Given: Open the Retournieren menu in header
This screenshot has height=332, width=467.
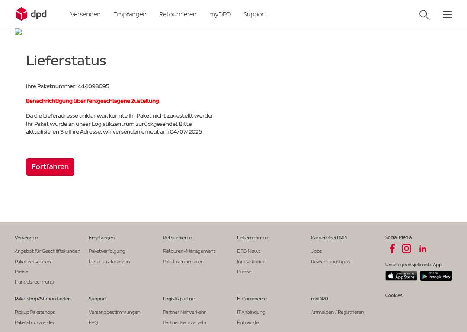Looking at the screenshot, I should (x=178, y=14).
